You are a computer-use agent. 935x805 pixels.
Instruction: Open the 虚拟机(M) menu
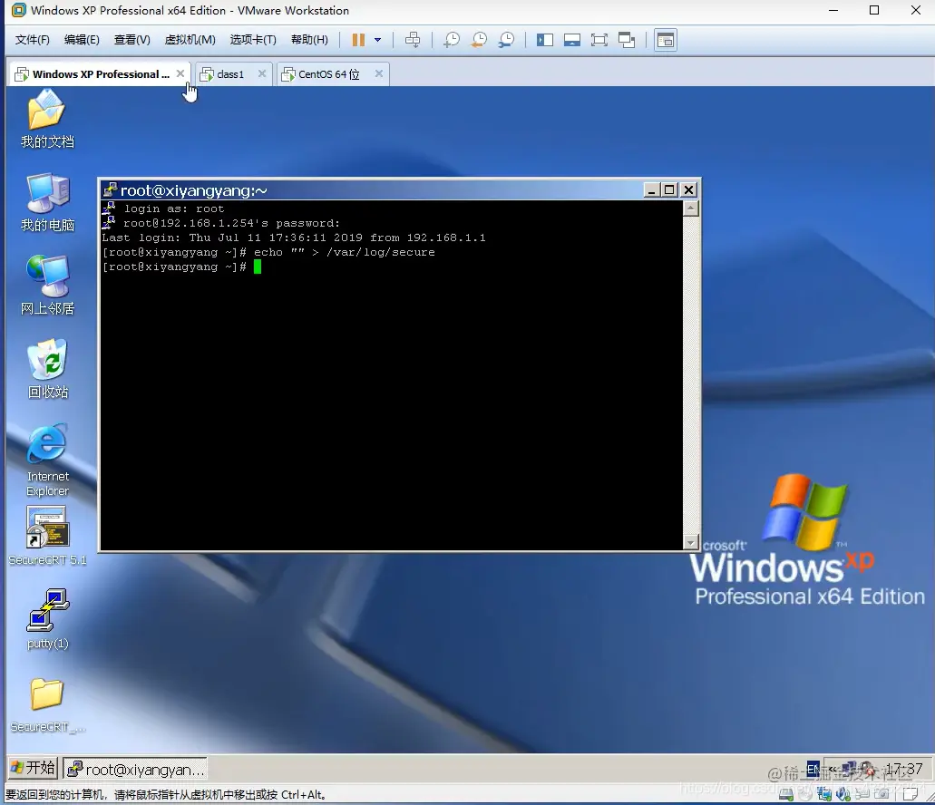click(190, 40)
